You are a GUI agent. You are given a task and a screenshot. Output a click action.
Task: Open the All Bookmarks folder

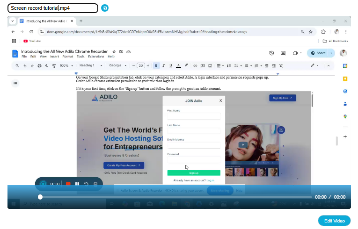point(335,41)
